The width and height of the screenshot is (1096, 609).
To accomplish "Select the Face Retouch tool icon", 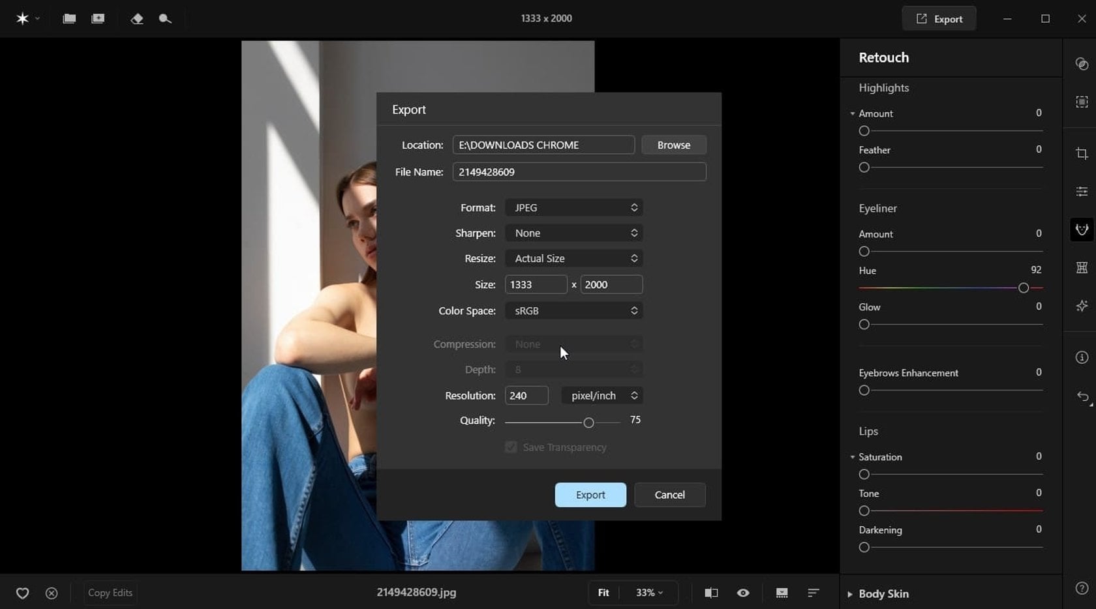I will click(x=1082, y=230).
